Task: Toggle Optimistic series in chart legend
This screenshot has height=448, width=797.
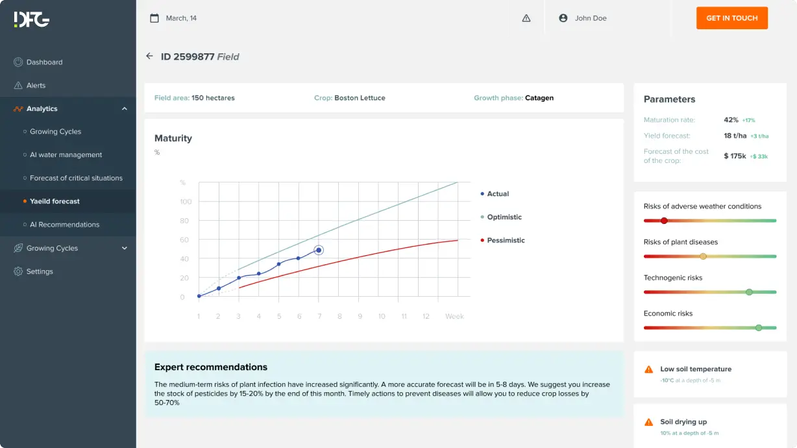Action: 504,217
